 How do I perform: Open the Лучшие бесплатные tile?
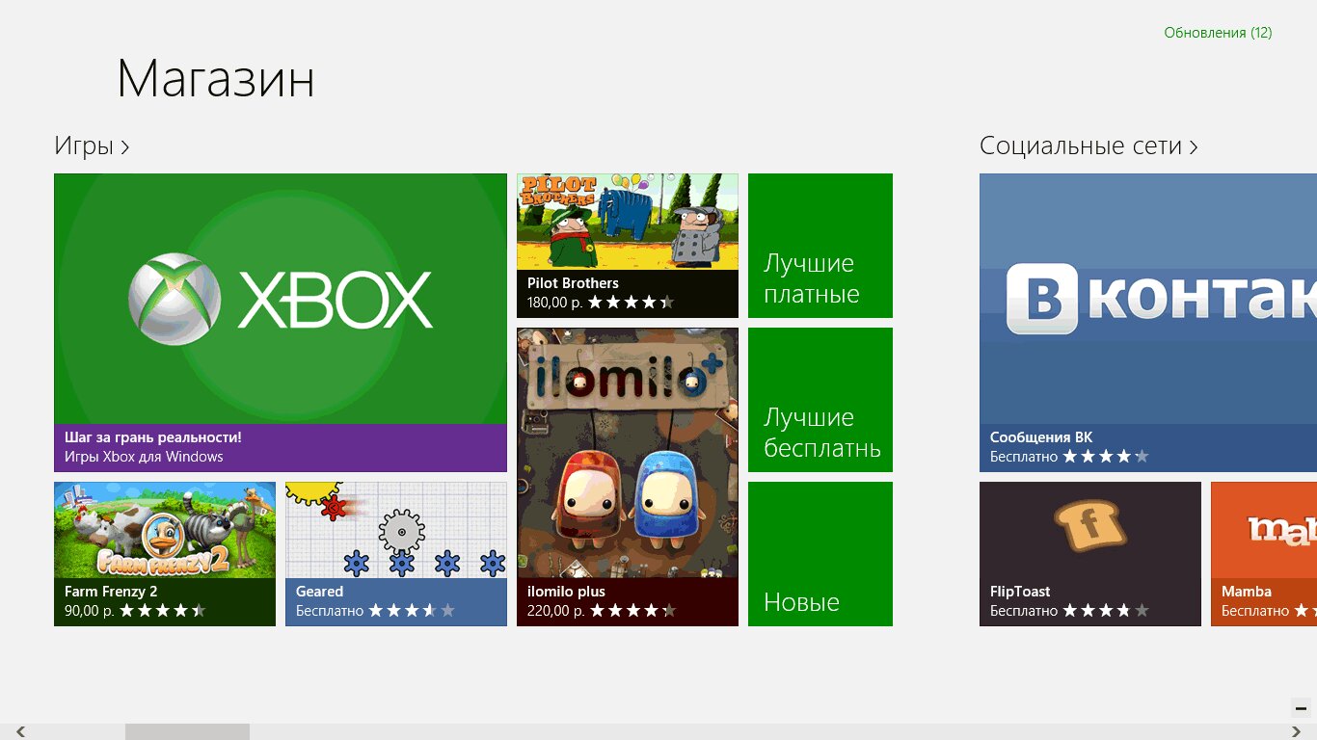pyautogui.click(x=820, y=400)
